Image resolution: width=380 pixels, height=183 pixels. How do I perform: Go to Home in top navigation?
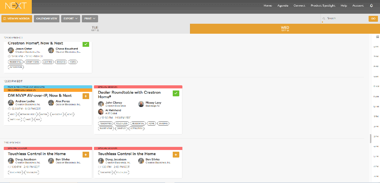tap(268, 6)
